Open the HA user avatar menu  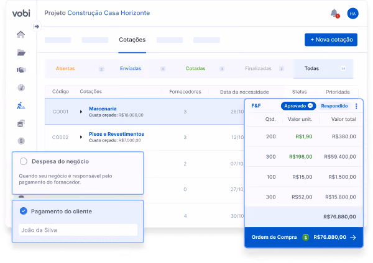[352, 14]
